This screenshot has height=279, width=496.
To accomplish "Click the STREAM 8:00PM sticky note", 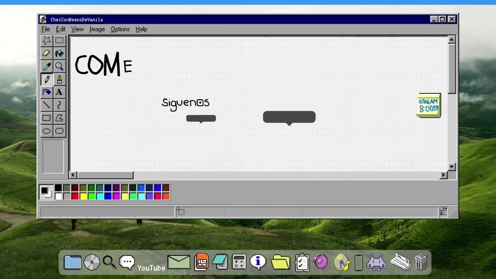I will point(429,105).
